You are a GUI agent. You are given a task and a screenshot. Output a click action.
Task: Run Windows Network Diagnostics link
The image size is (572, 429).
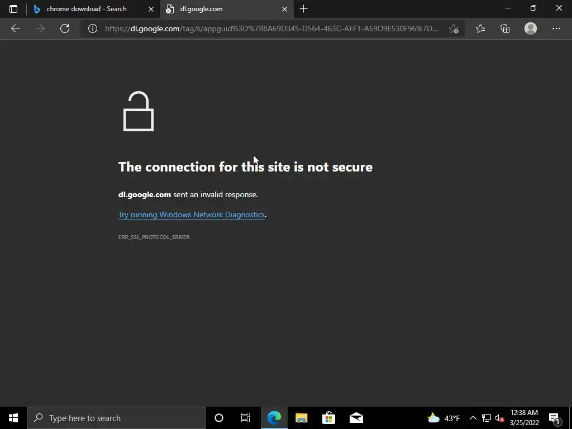pyautogui.click(x=192, y=214)
